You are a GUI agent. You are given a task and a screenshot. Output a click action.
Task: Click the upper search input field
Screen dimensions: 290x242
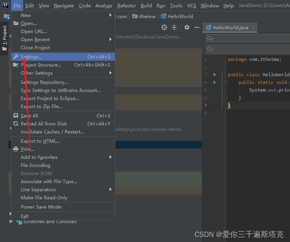(248, 38)
